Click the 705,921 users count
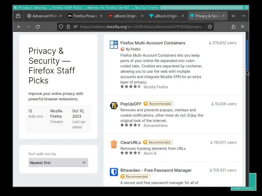 pos(223,170)
